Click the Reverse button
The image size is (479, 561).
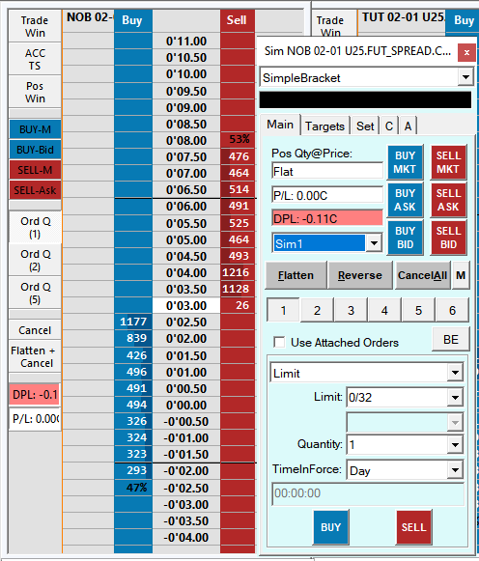pos(360,275)
